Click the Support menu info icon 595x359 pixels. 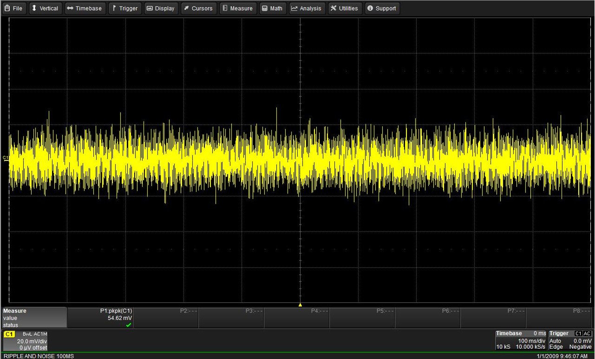pyautogui.click(x=370, y=8)
